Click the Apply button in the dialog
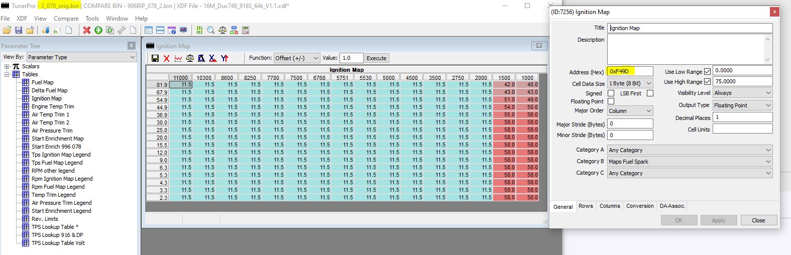Image resolution: width=791 pixels, height=255 pixels. [718, 220]
